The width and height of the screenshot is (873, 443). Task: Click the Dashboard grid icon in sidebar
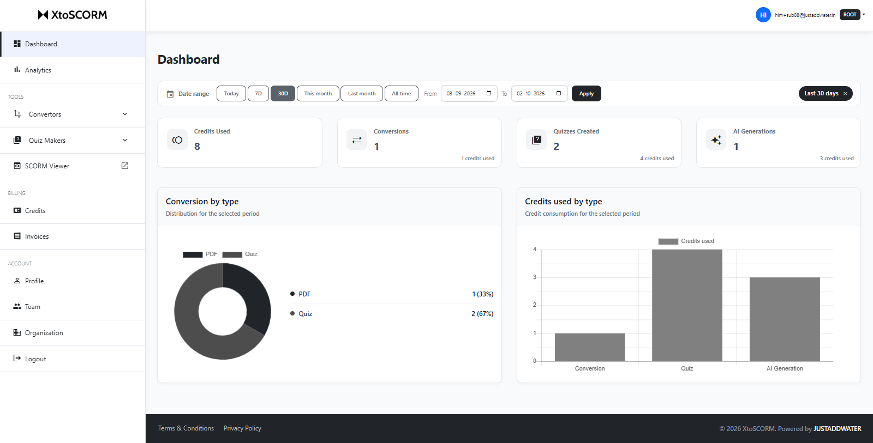point(17,44)
